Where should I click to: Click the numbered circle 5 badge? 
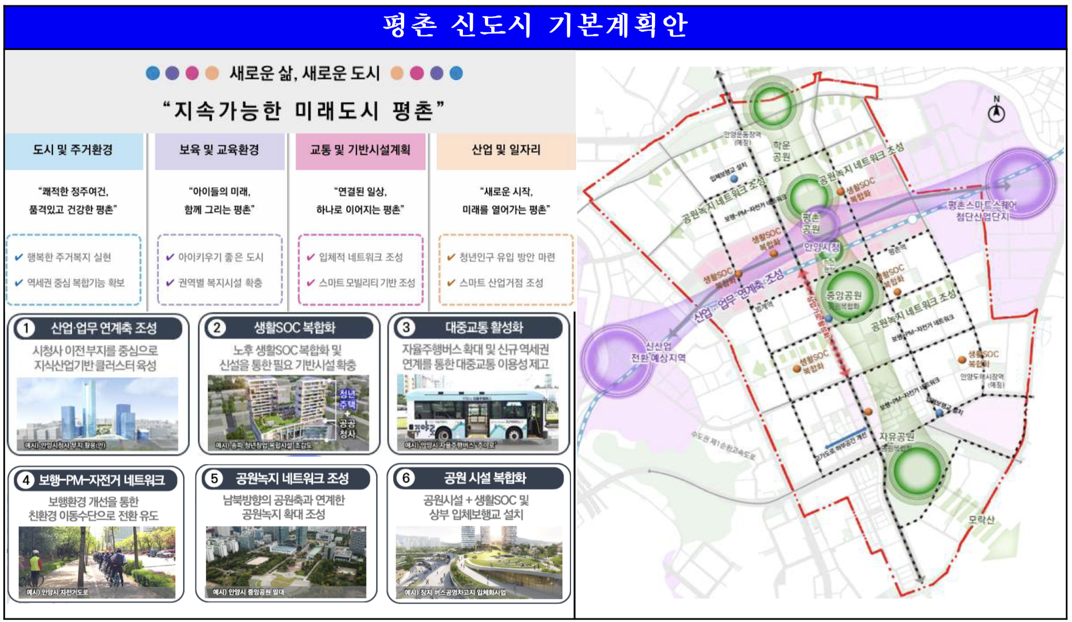click(214, 479)
